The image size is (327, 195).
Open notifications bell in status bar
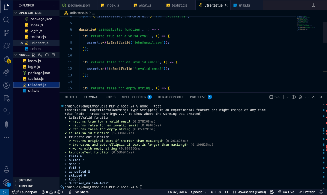(321, 192)
